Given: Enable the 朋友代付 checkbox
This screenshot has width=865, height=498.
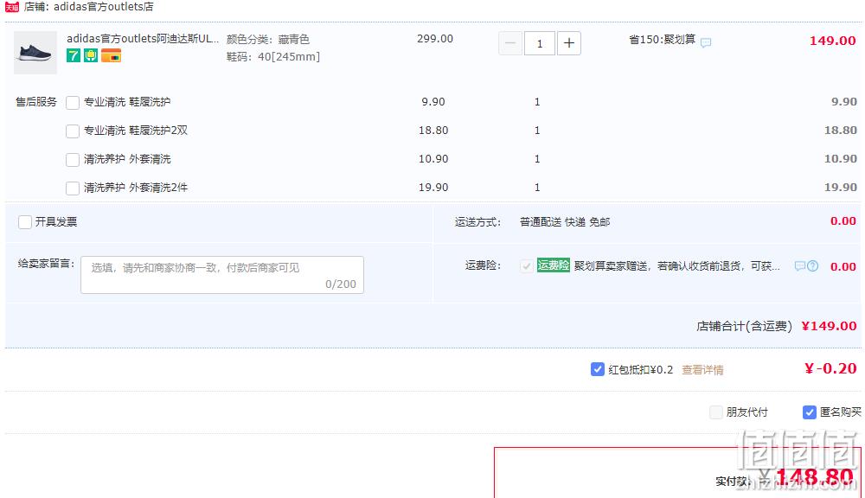Looking at the screenshot, I should point(716,412).
